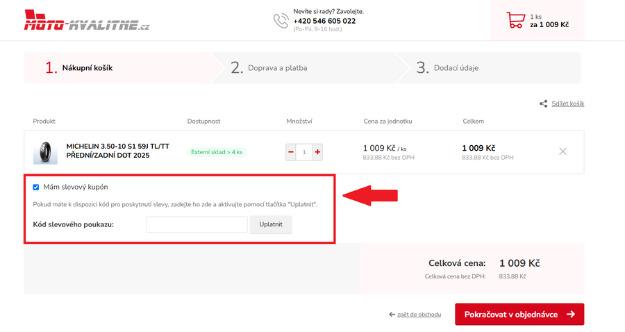Focus the Kód slevového poukazu input field
This screenshot has width=625, height=332.
tap(197, 224)
